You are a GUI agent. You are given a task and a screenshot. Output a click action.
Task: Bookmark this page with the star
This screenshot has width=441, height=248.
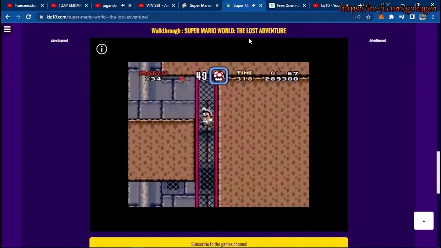point(368,17)
